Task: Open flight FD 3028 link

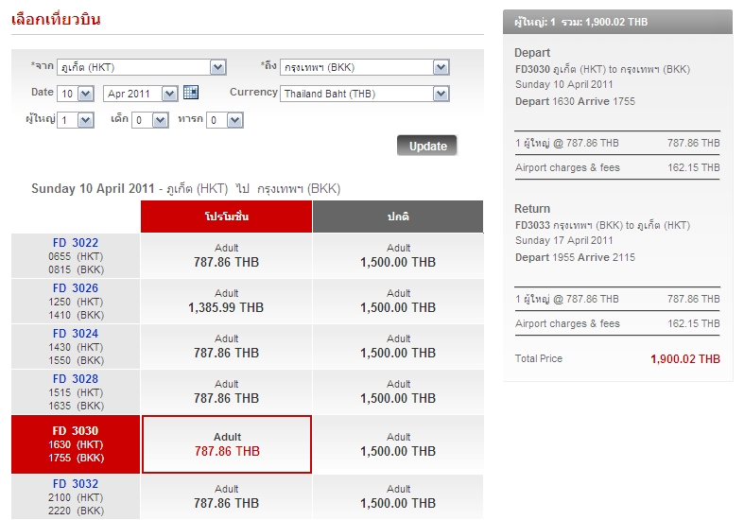Action: pos(76,379)
